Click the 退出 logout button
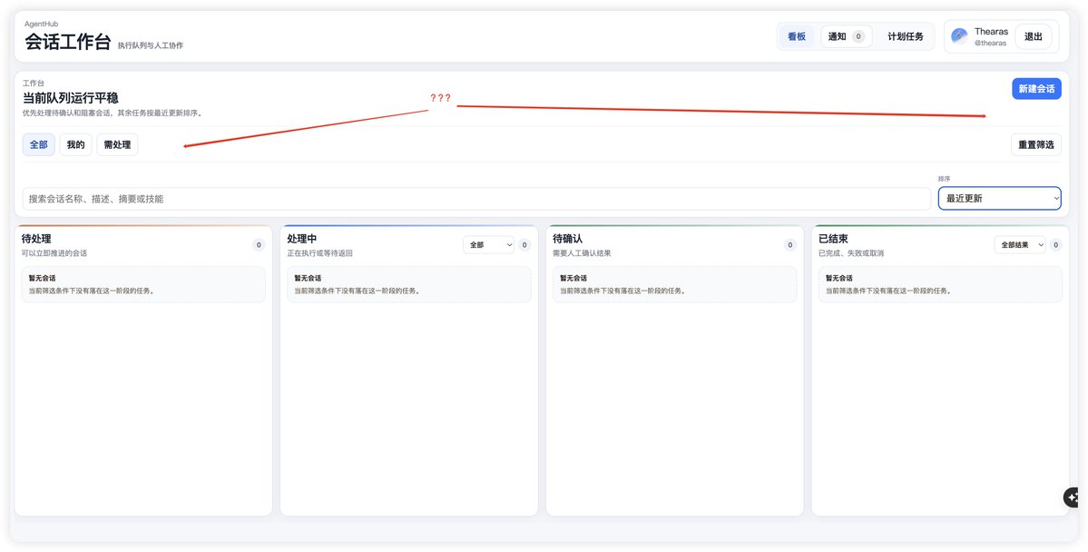 pyautogui.click(x=1034, y=37)
